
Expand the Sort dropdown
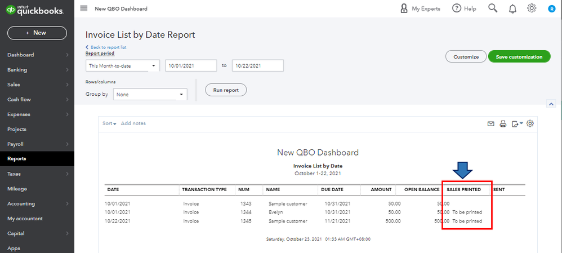[109, 123]
